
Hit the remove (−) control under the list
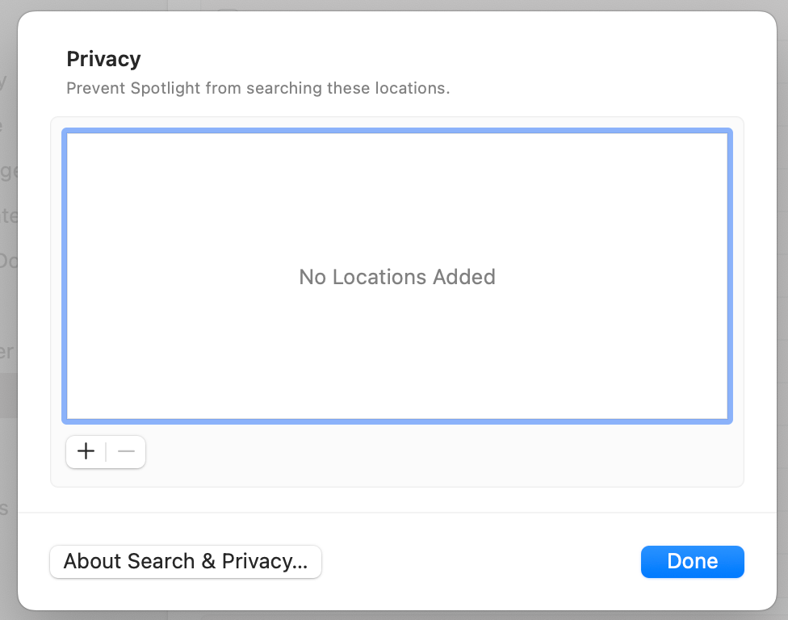(126, 452)
